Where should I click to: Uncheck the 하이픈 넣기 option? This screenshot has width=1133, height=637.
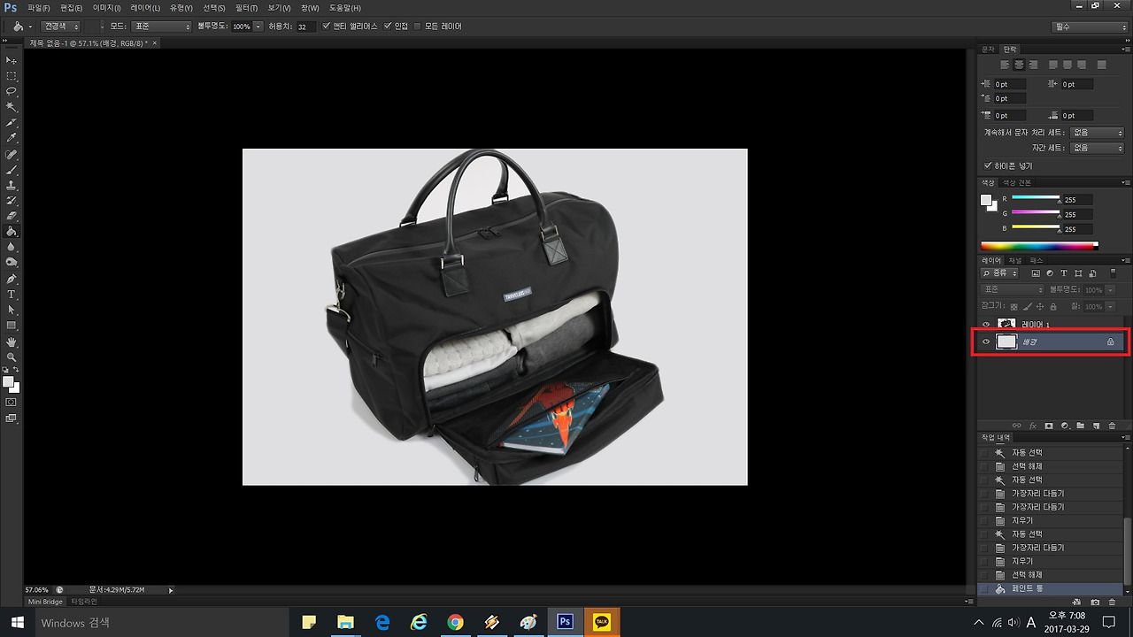[x=988, y=165]
